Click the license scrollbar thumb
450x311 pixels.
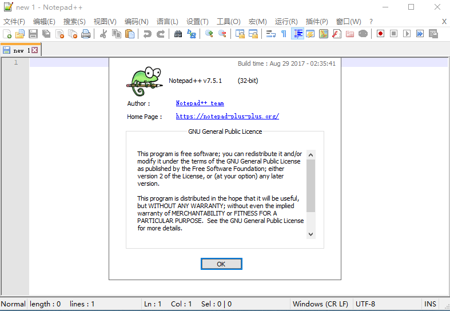click(x=311, y=186)
